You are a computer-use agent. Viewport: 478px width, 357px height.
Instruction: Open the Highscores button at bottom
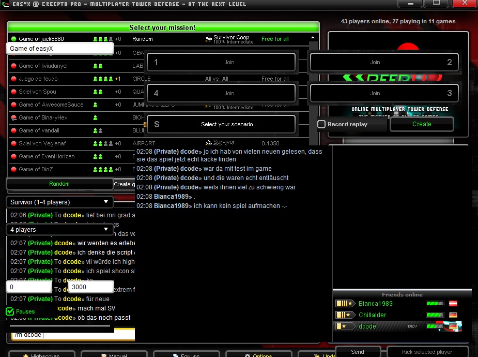[x=42, y=355]
